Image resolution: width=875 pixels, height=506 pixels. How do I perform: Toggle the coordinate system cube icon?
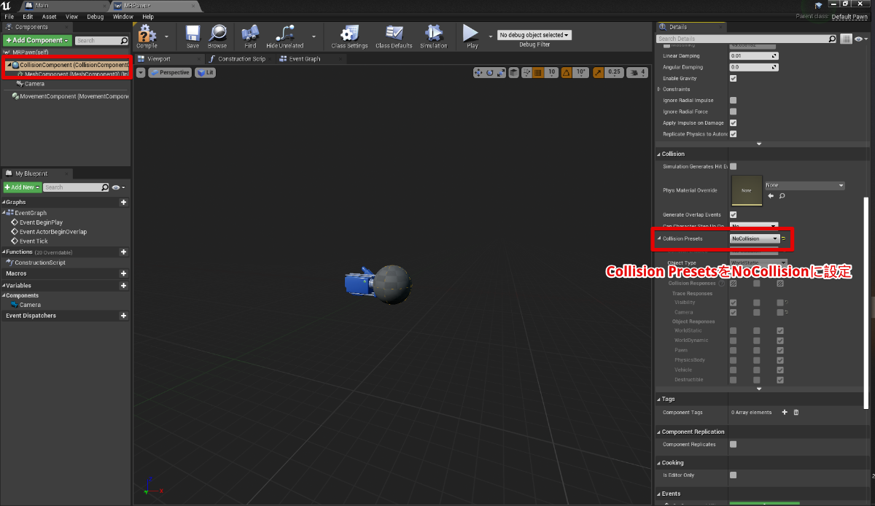click(x=514, y=72)
